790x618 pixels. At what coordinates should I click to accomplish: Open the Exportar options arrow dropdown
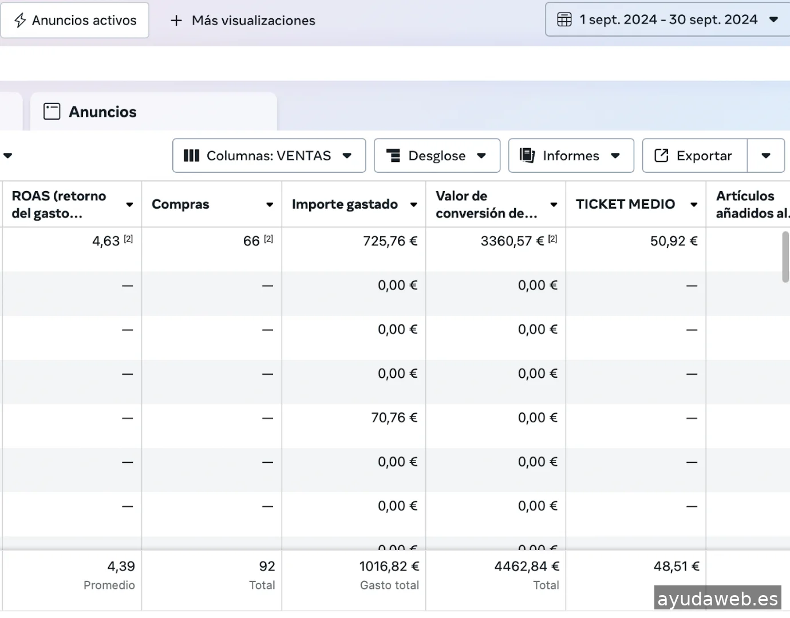point(766,156)
